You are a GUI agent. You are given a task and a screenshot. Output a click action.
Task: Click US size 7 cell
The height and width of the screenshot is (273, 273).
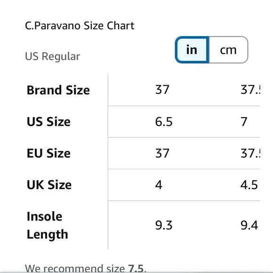point(244,121)
